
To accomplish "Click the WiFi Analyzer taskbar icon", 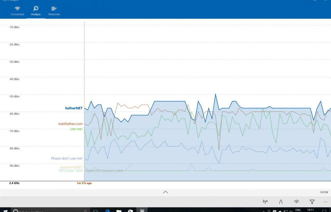I will (142, 210).
